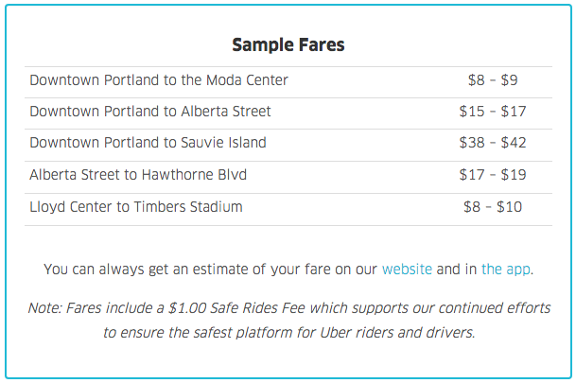Select Downtown Portland to the Moda Center row

coord(288,82)
